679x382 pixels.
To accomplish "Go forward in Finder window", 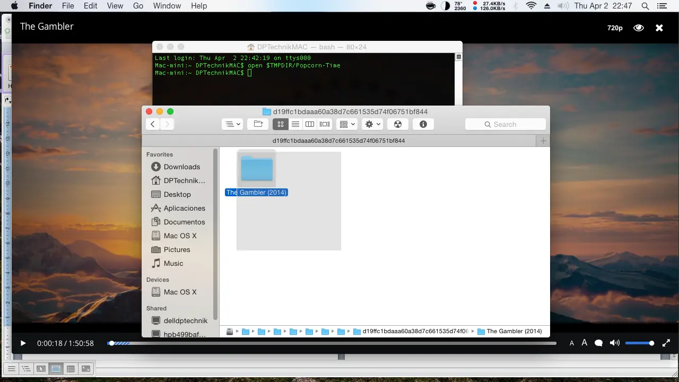I will 167,124.
